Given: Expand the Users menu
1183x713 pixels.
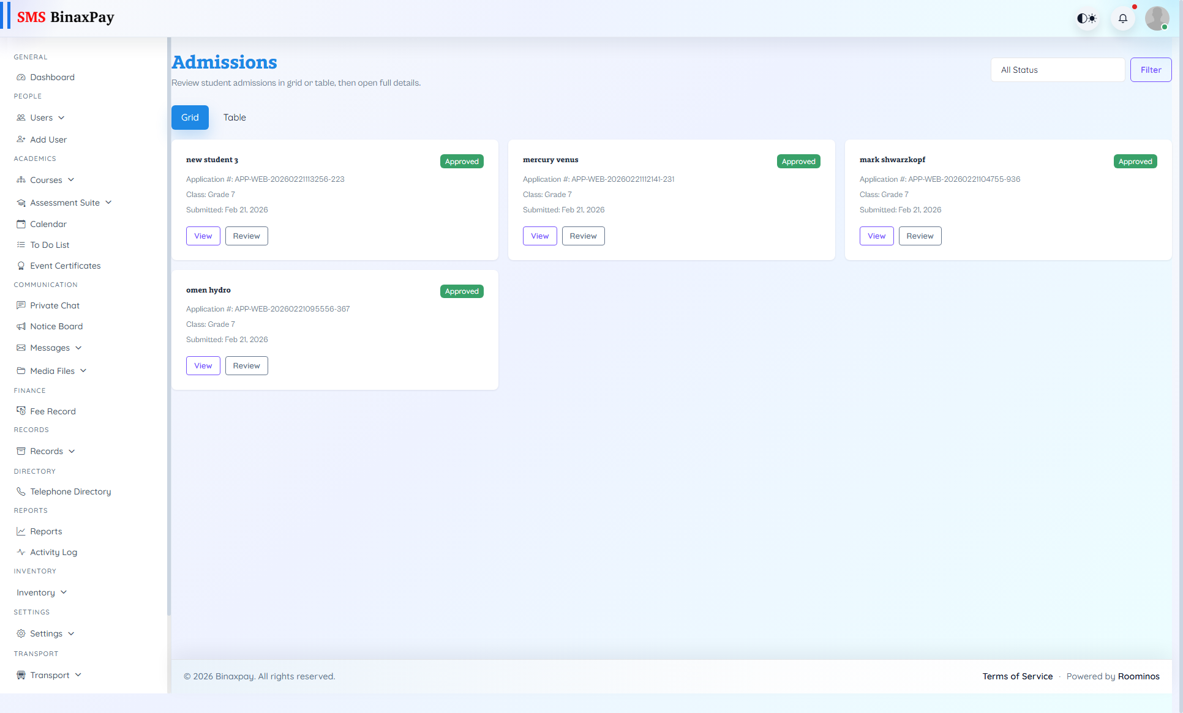Looking at the screenshot, I should 40,118.
